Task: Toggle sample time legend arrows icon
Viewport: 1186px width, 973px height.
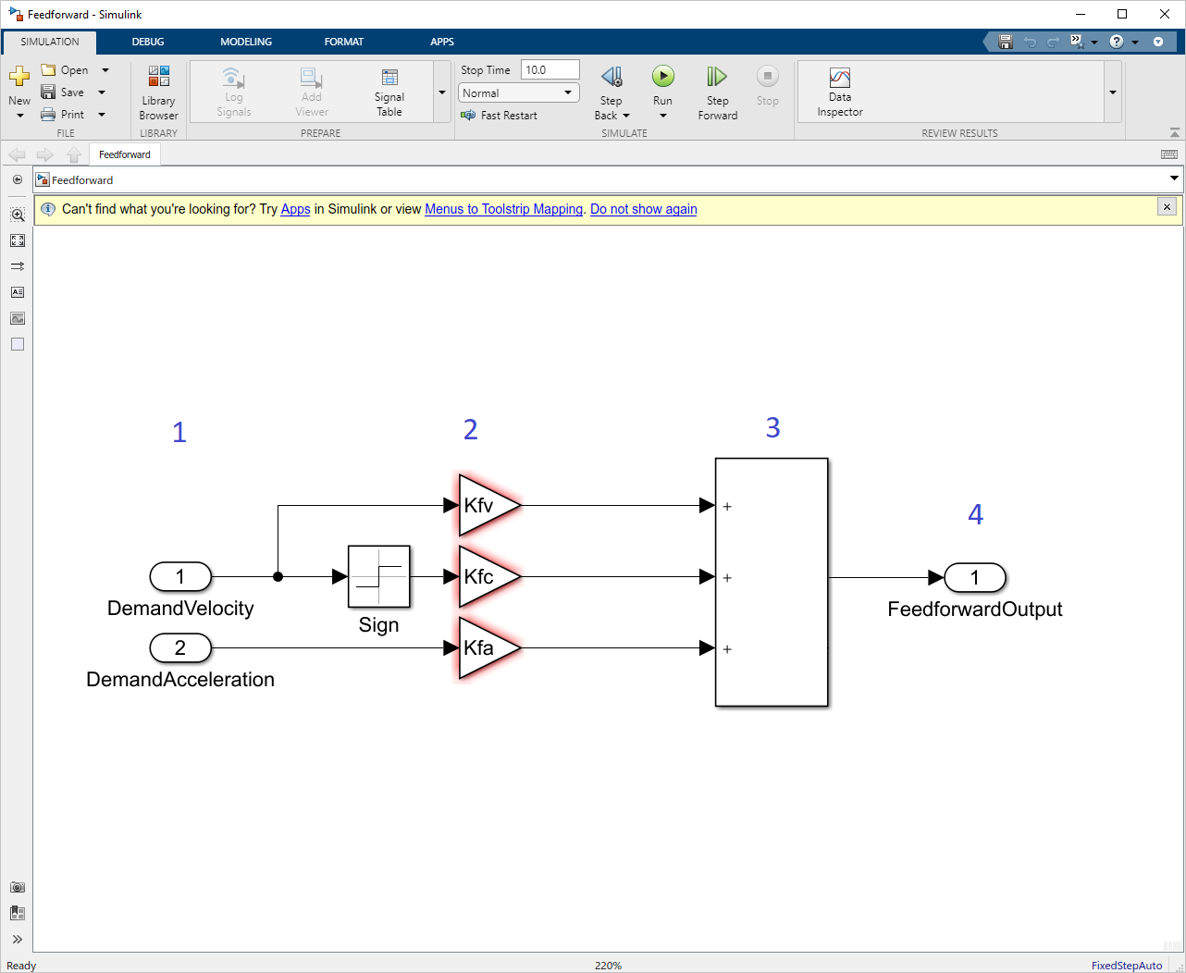Action: coord(18,266)
